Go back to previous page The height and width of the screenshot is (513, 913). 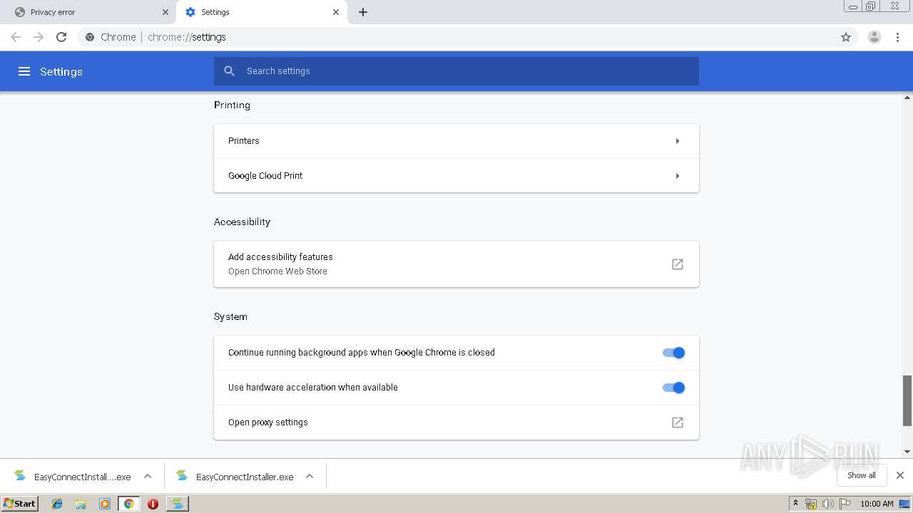[16, 37]
